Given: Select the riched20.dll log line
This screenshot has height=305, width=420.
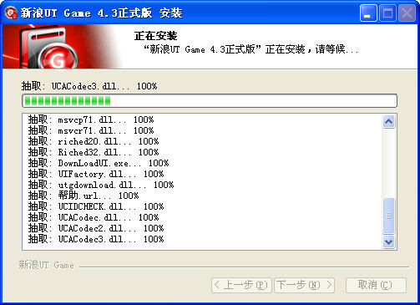Looking at the screenshot, I should 94,141.
